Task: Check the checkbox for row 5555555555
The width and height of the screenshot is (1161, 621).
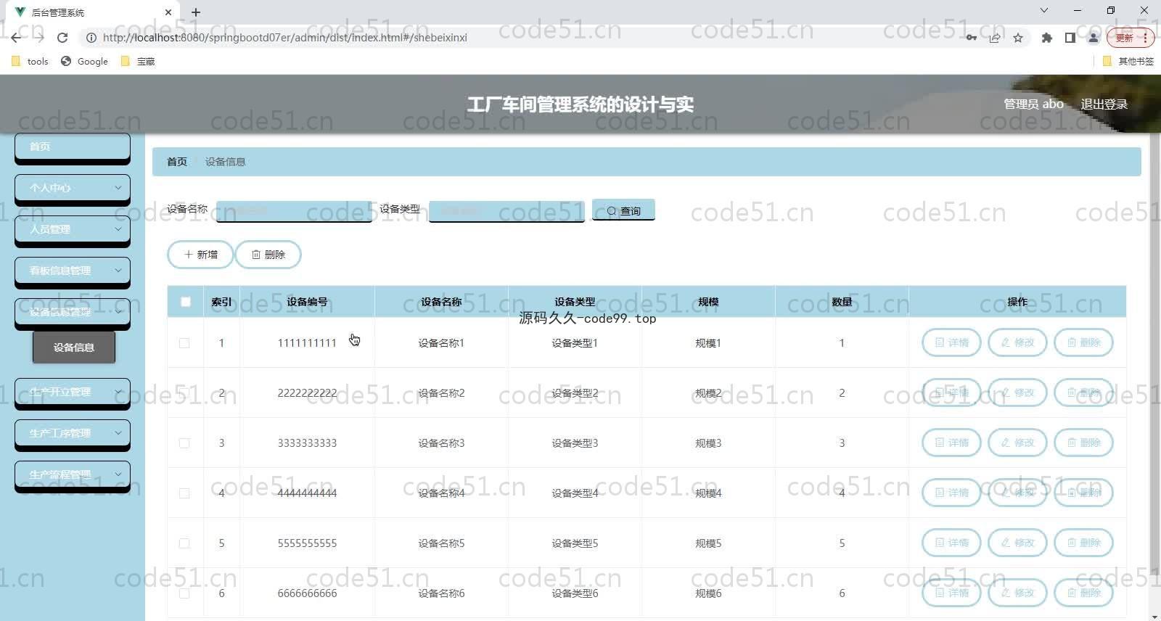Action: pyautogui.click(x=184, y=543)
